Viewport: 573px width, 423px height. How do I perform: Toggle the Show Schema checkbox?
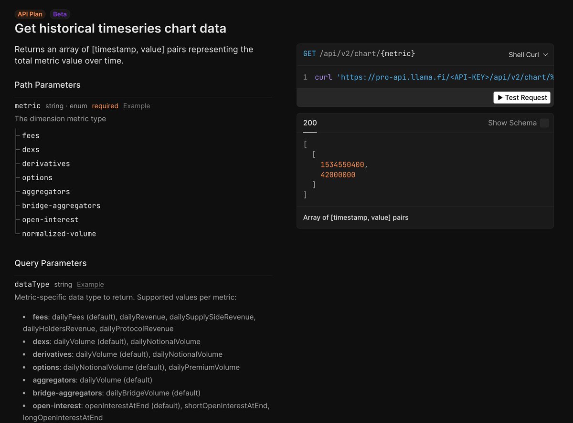544,123
